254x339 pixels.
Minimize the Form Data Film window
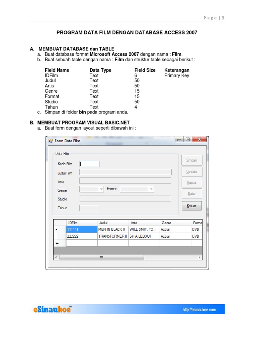click(179, 139)
